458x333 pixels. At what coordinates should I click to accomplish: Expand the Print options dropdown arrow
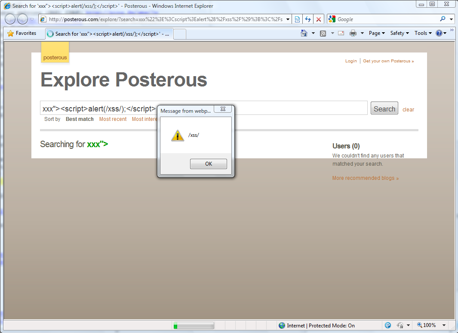pos(362,33)
